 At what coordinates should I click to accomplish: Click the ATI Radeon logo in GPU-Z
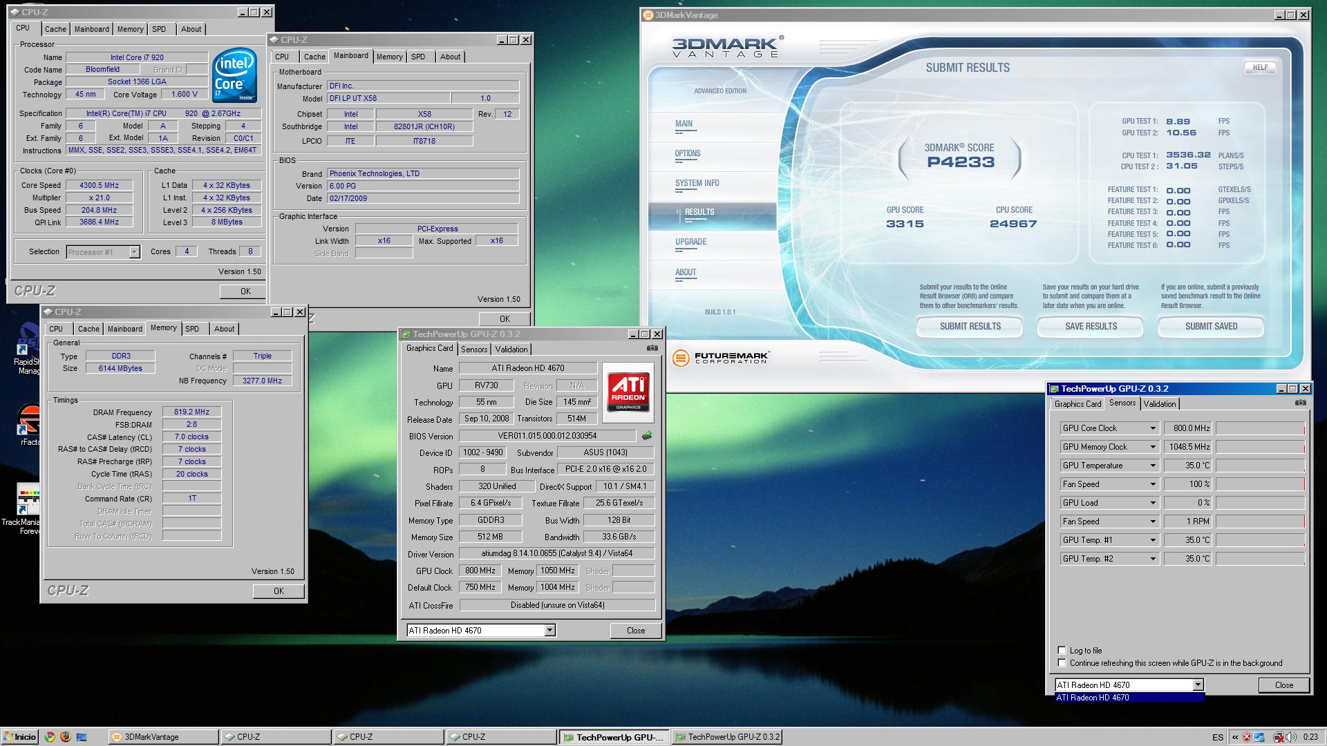[x=628, y=392]
